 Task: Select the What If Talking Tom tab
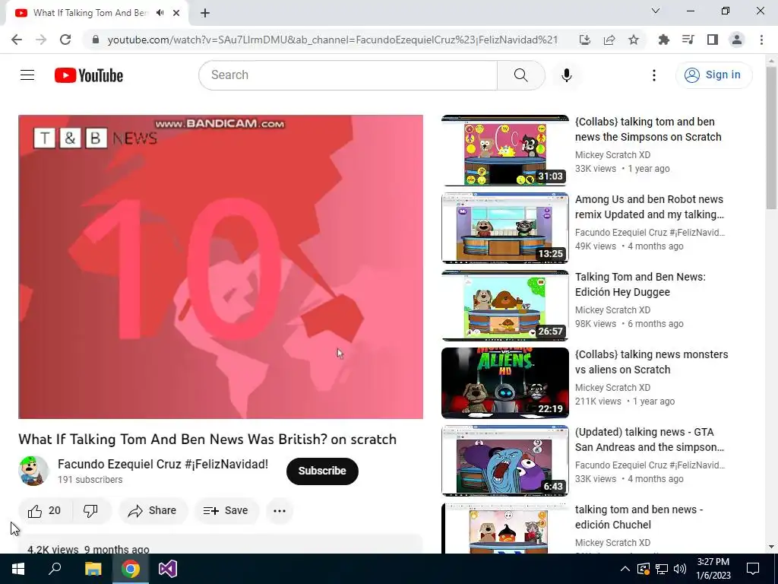[90, 13]
